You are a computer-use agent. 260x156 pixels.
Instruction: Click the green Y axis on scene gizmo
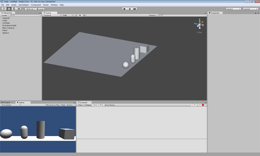[200, 21]
